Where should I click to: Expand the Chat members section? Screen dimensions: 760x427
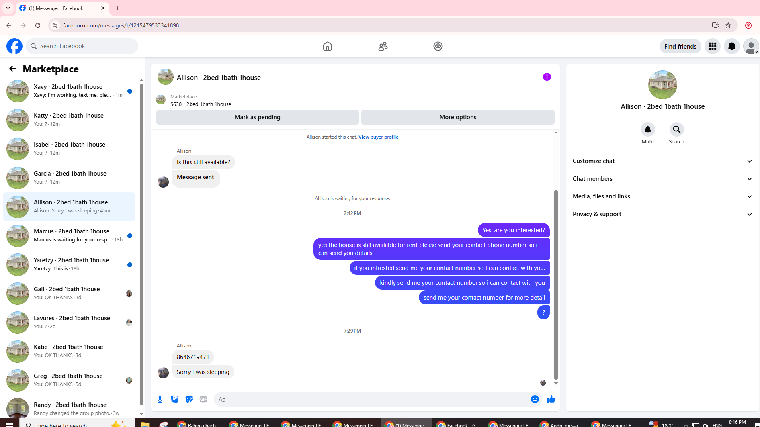pyautogui.click(x=662, y=179)
